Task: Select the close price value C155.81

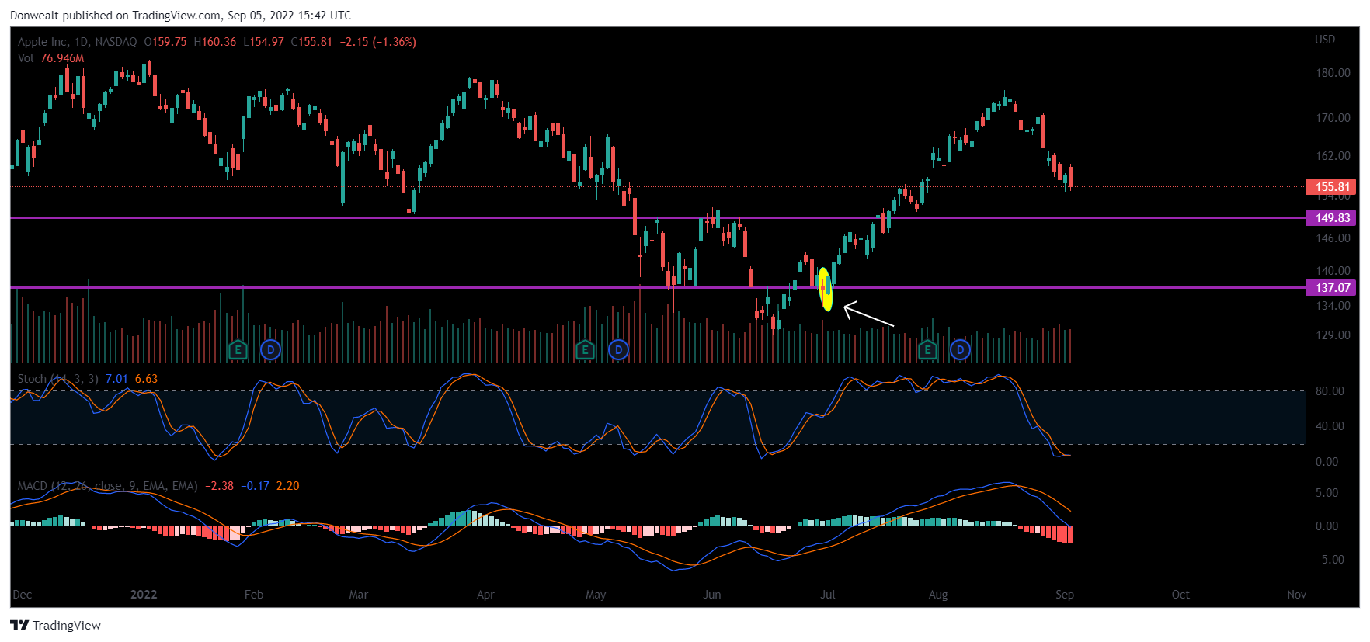Action: tap(311, 42)
